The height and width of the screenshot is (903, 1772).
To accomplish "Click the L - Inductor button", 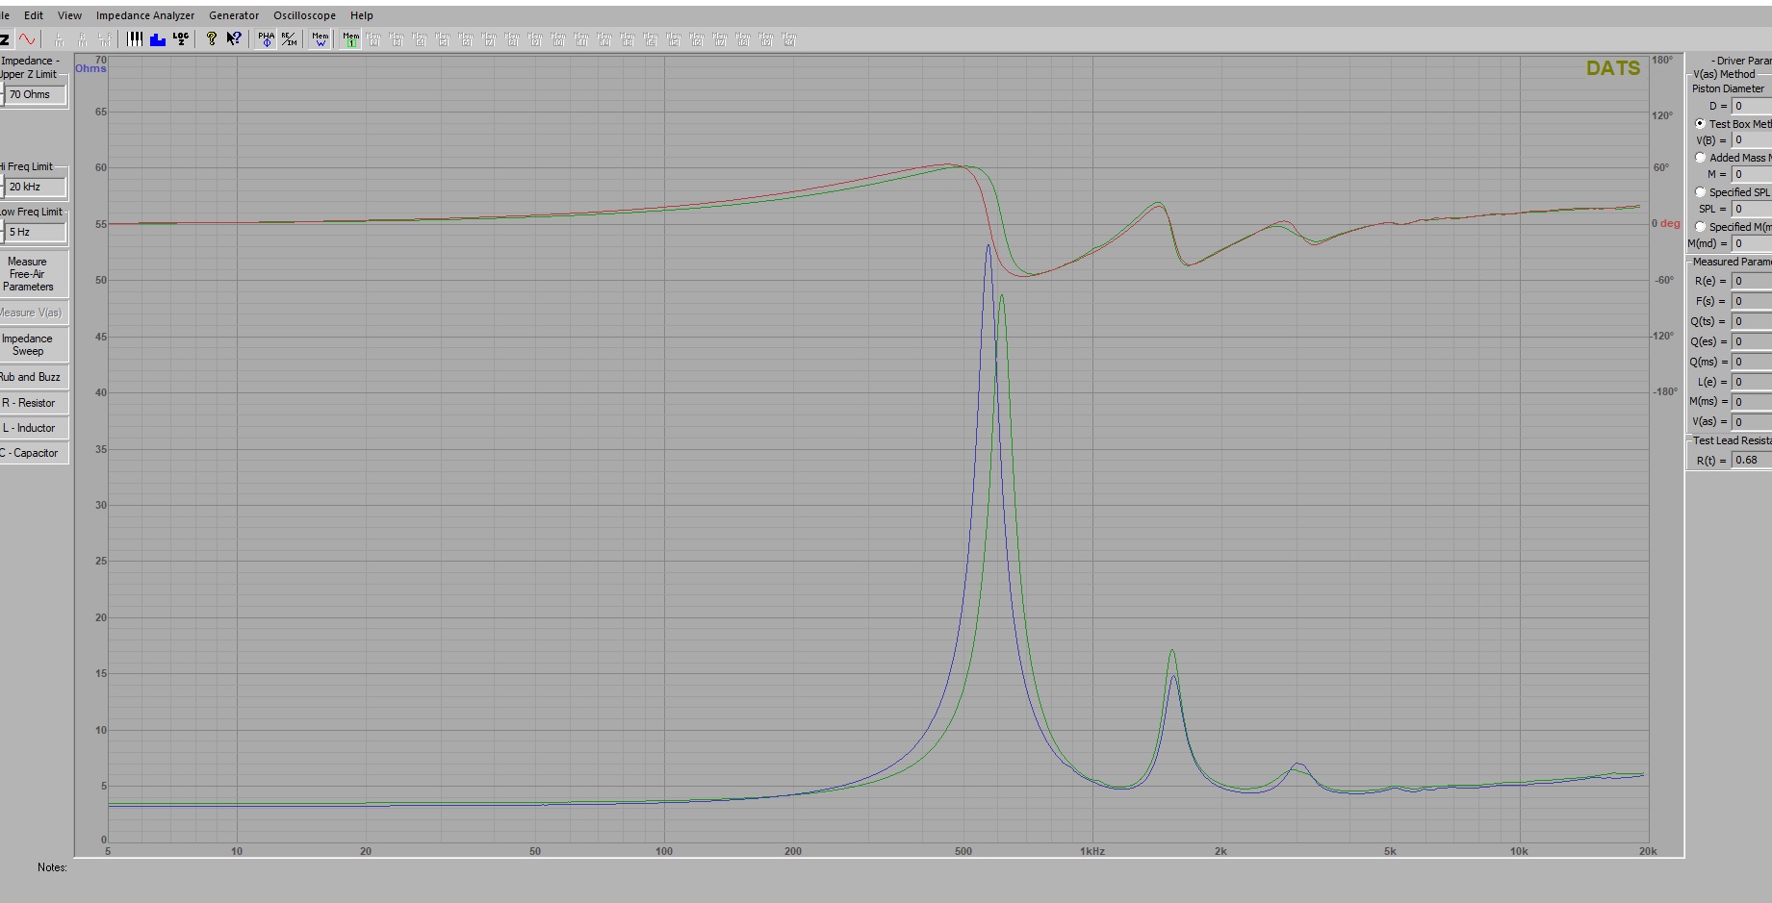I will coord(33,428).
